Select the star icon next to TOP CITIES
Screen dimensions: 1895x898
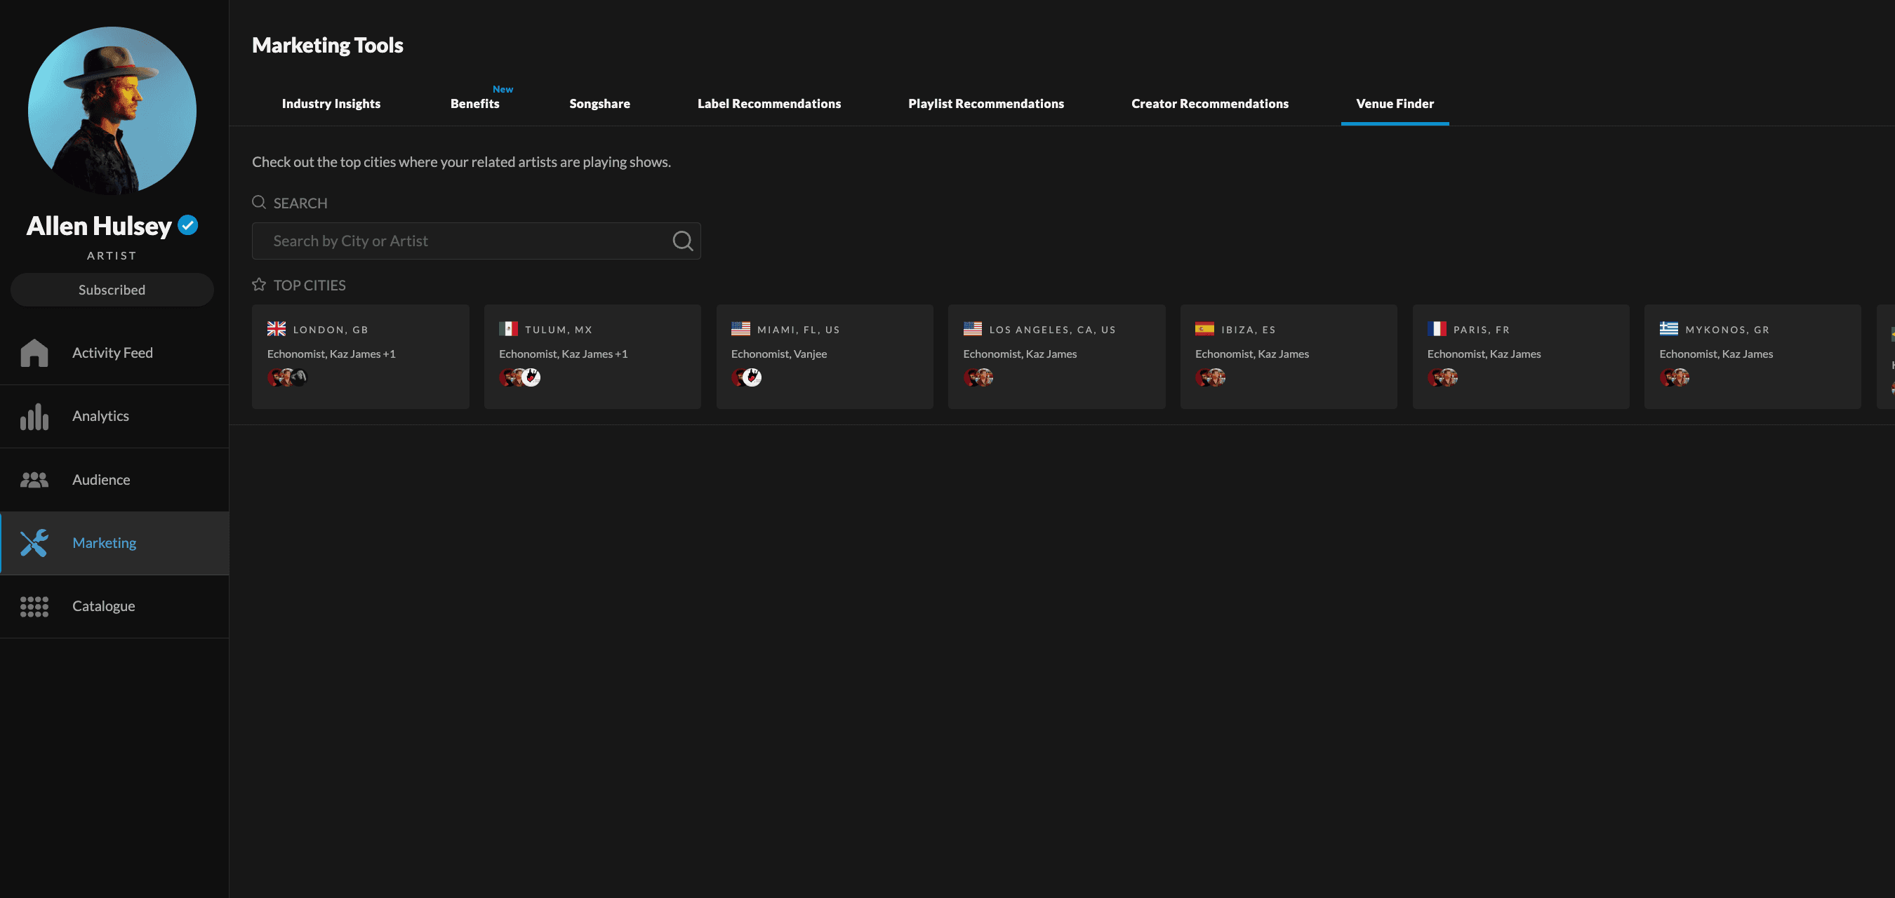258,284
